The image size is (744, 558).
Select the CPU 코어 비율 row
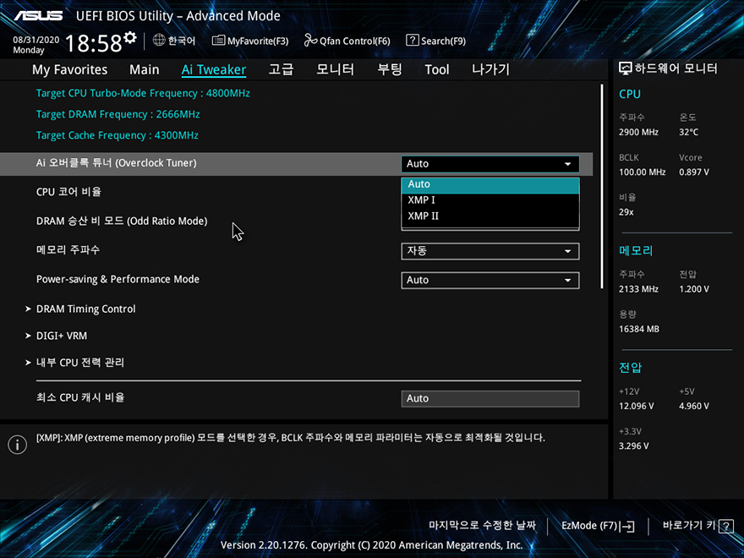[x=68, y=192]
